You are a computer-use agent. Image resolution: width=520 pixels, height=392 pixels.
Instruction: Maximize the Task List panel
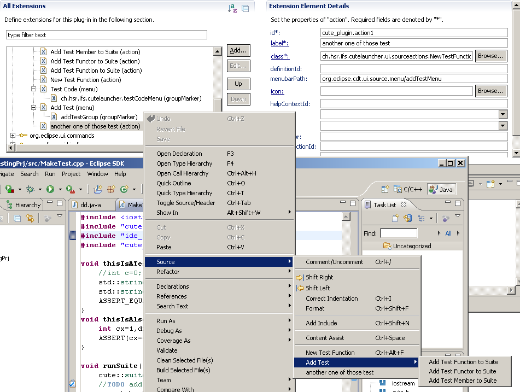point(458,203)
